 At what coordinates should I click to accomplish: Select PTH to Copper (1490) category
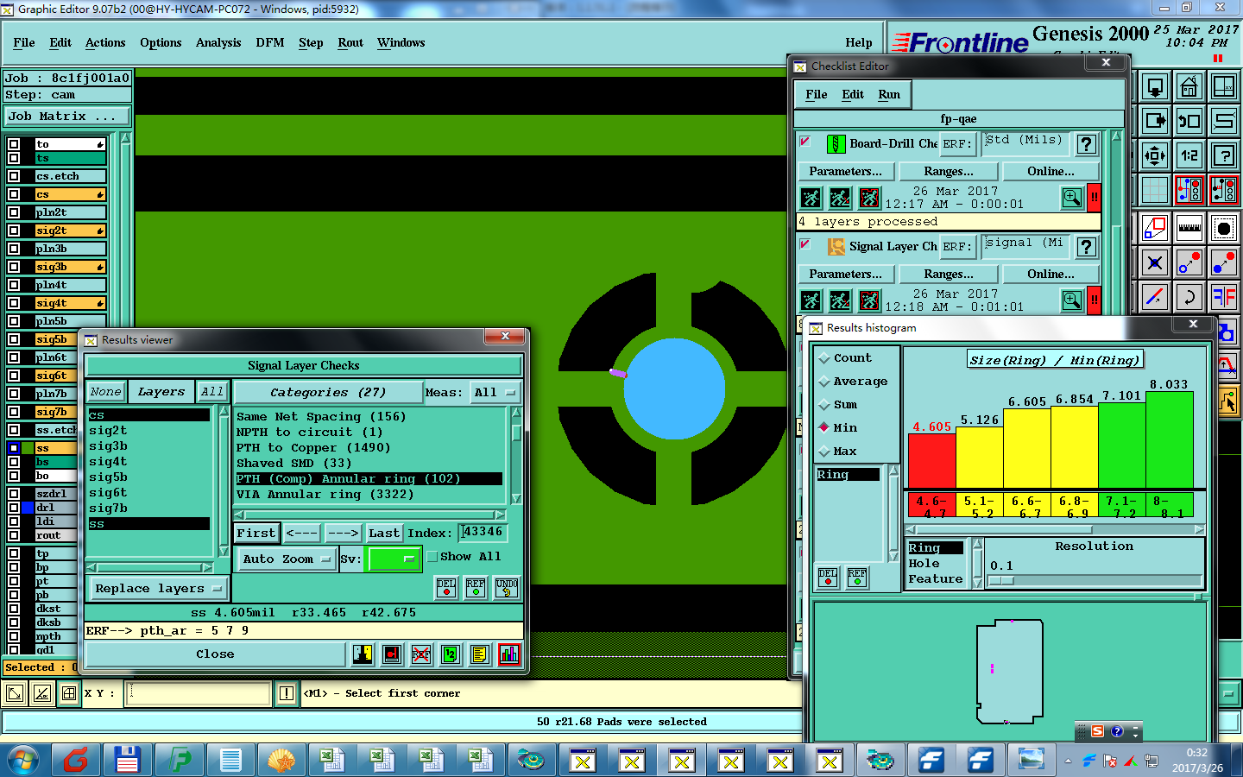(x=313, y=447)
